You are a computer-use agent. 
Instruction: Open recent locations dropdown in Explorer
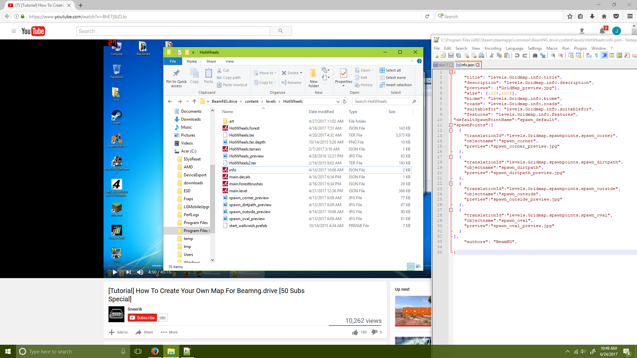tap(187, 101)
